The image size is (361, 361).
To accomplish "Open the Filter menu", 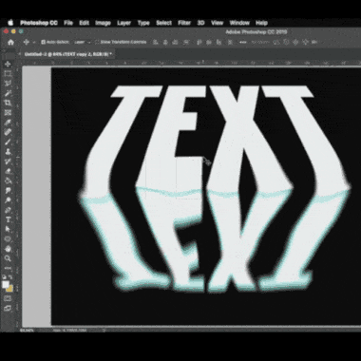I will [184, 23].
